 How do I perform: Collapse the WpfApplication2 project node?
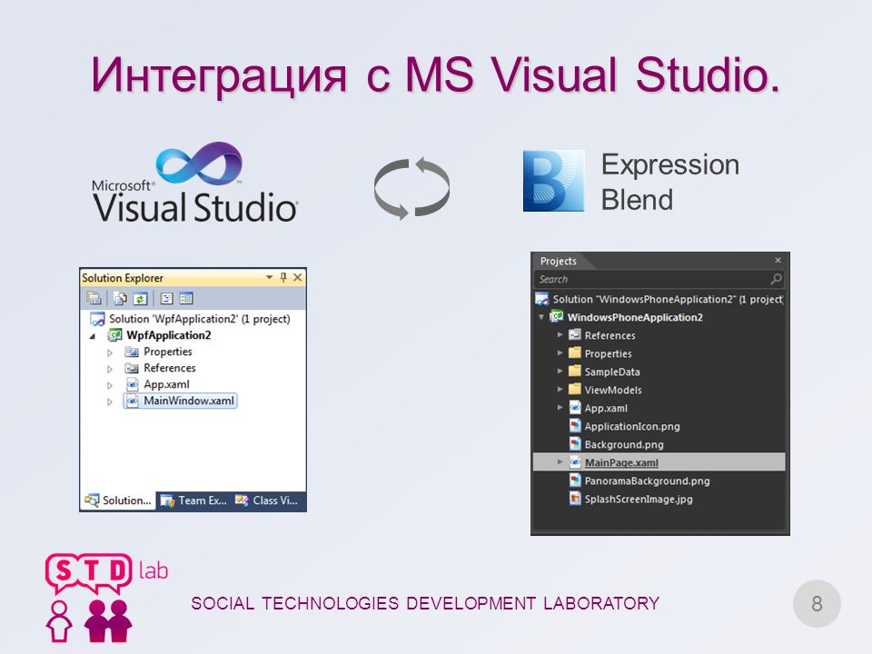click(93, 336)
